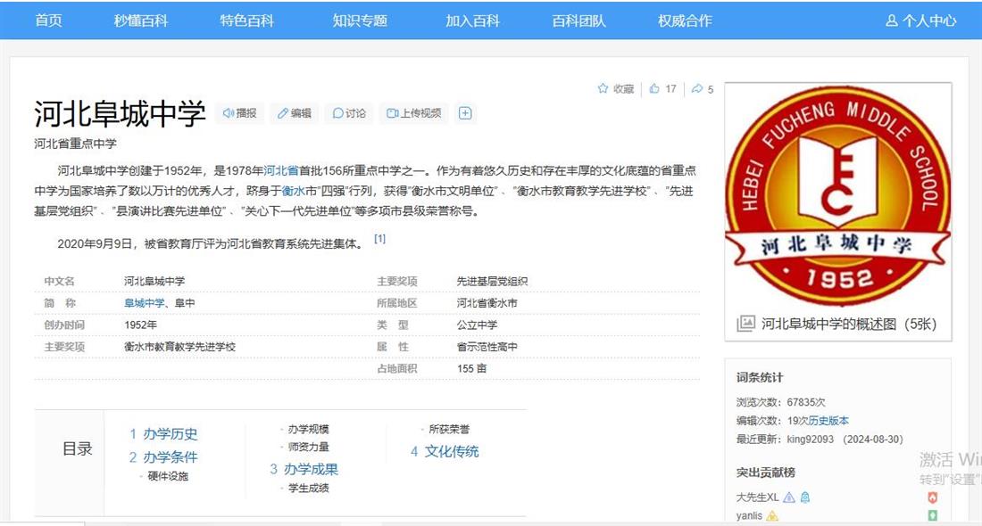Jump to 2 办学条件 in contents
The width and height of the screenshot is (982, 526).
coord(163,457)
